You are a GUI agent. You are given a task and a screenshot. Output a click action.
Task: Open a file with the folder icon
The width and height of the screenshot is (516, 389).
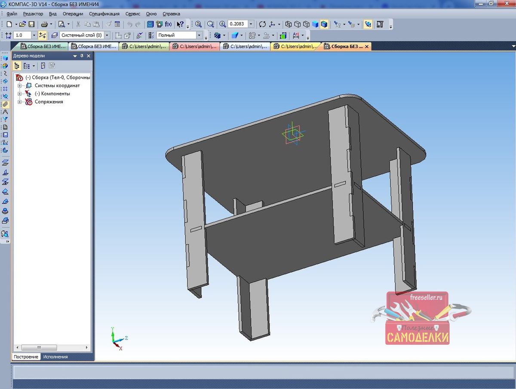(x=23, y=24)
